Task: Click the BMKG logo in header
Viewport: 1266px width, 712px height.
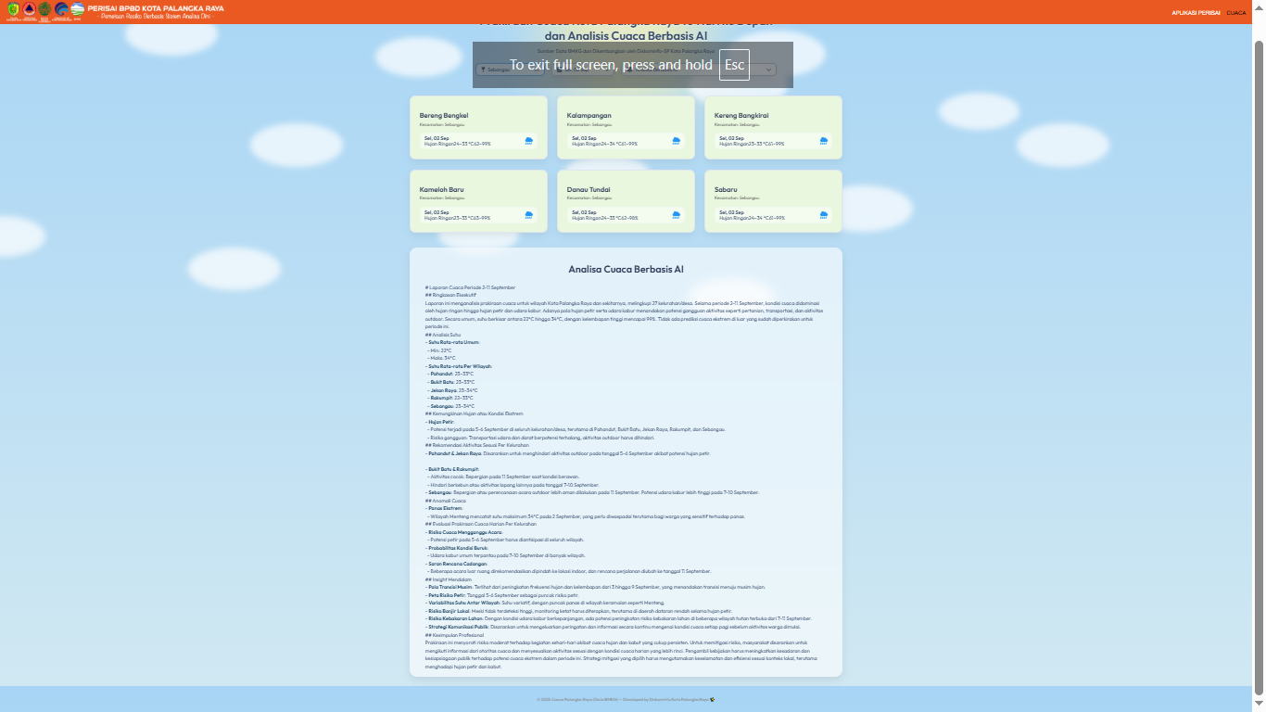Action: click(x=77, y=9)
